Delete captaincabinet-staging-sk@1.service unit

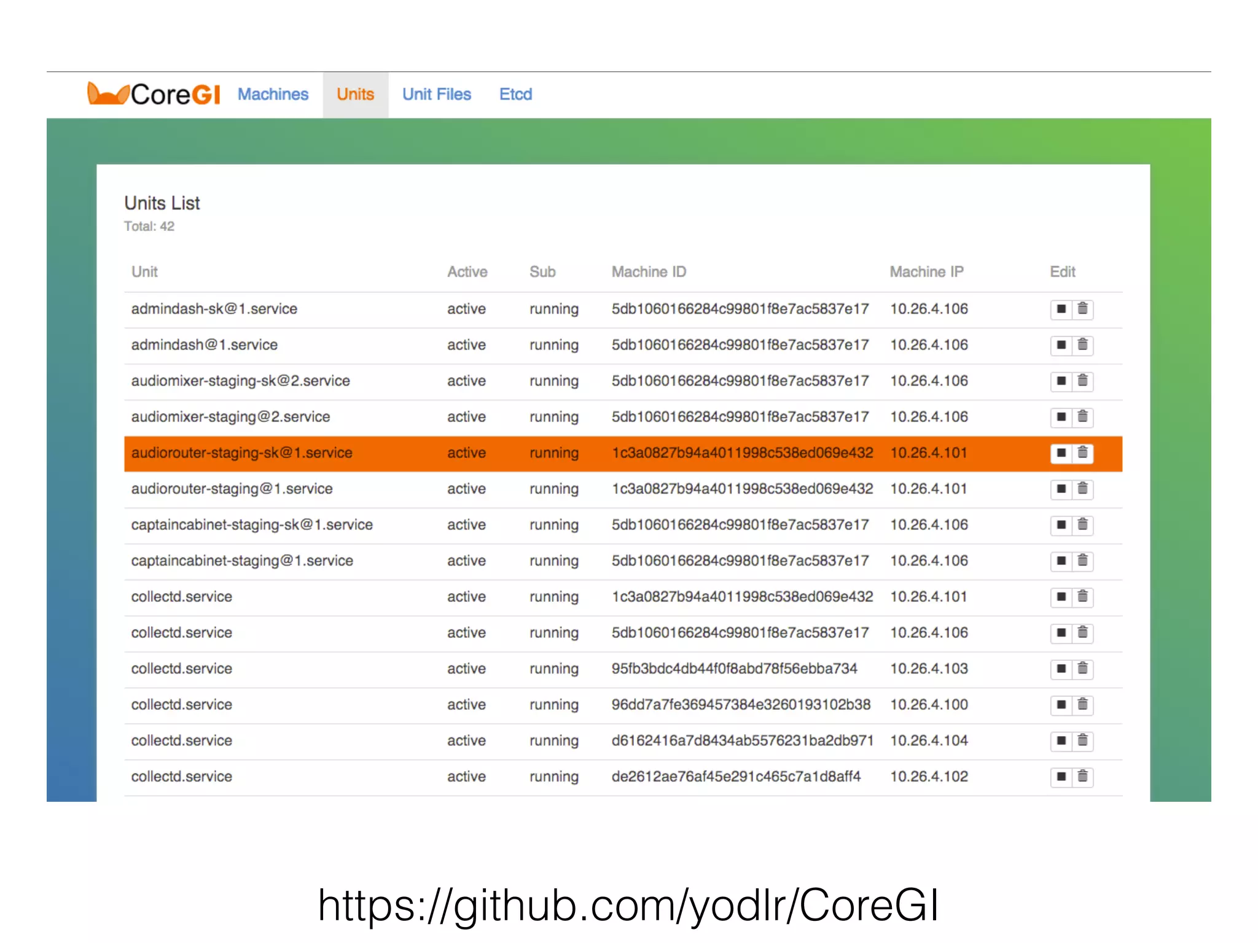(x=1082, y=525)
